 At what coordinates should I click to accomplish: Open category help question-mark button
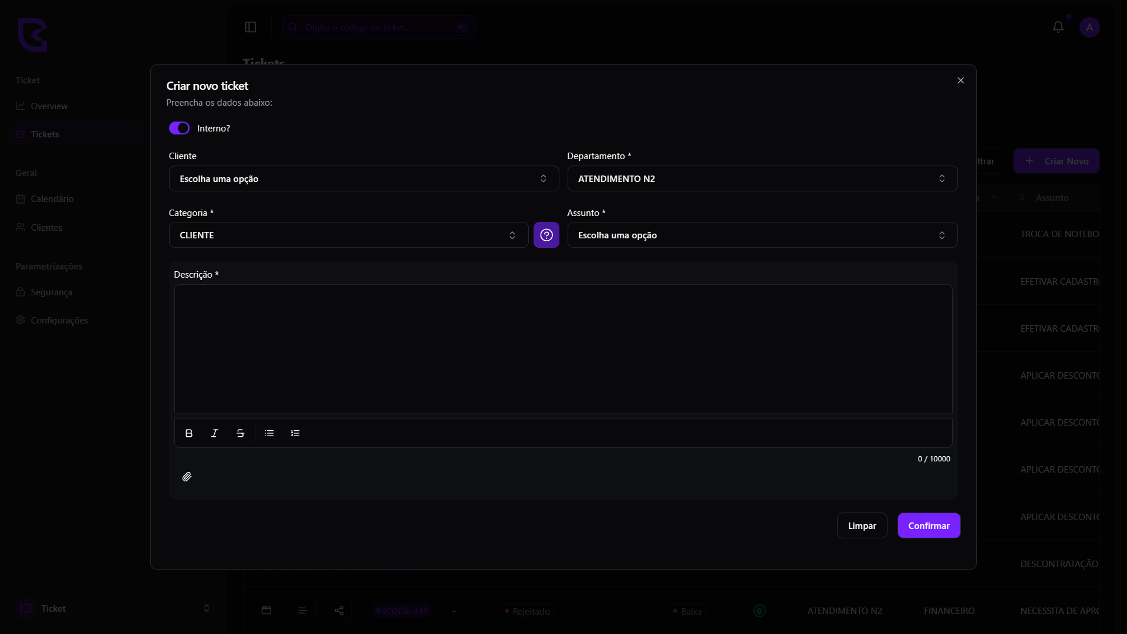tap(546, 235)
